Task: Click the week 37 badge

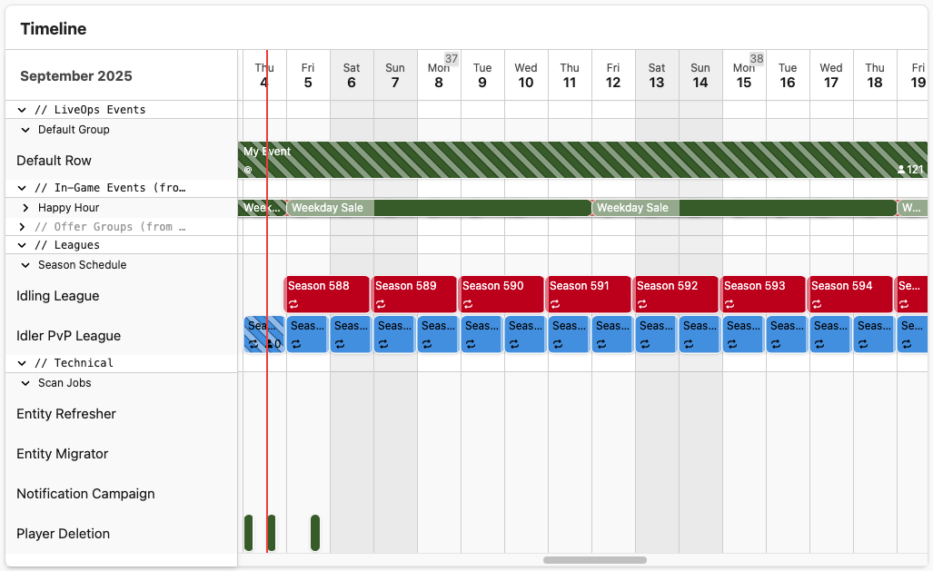Action: tap(452, 58)
